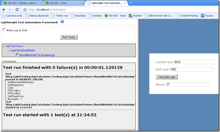The width and height of the screenshot is (220, 132).
Task: Open the ShouldBeAbleToCalculateAge test link
Action: 37,55
